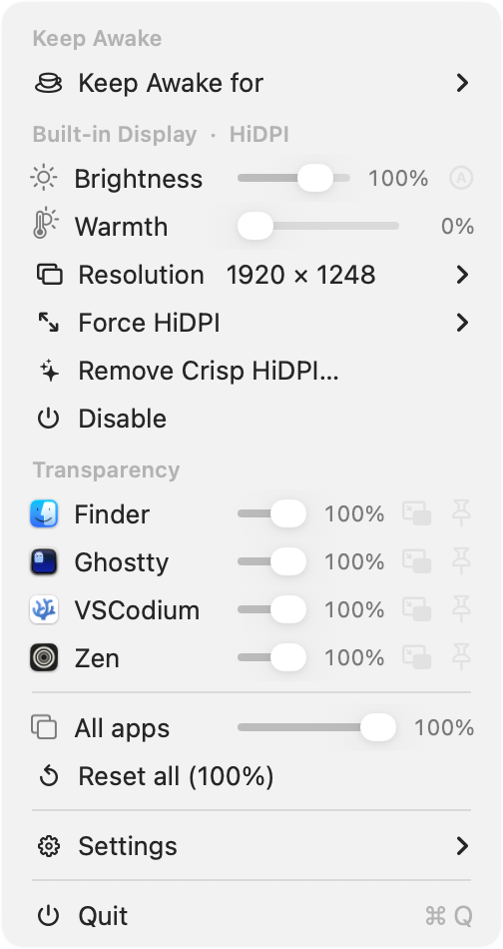Click the Warmth slider track
503x949 pixels.
pos(318,227)
